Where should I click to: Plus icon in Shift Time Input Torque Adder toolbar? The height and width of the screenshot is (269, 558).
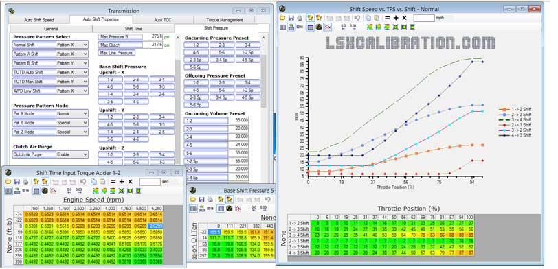click(x=122, y=182)
